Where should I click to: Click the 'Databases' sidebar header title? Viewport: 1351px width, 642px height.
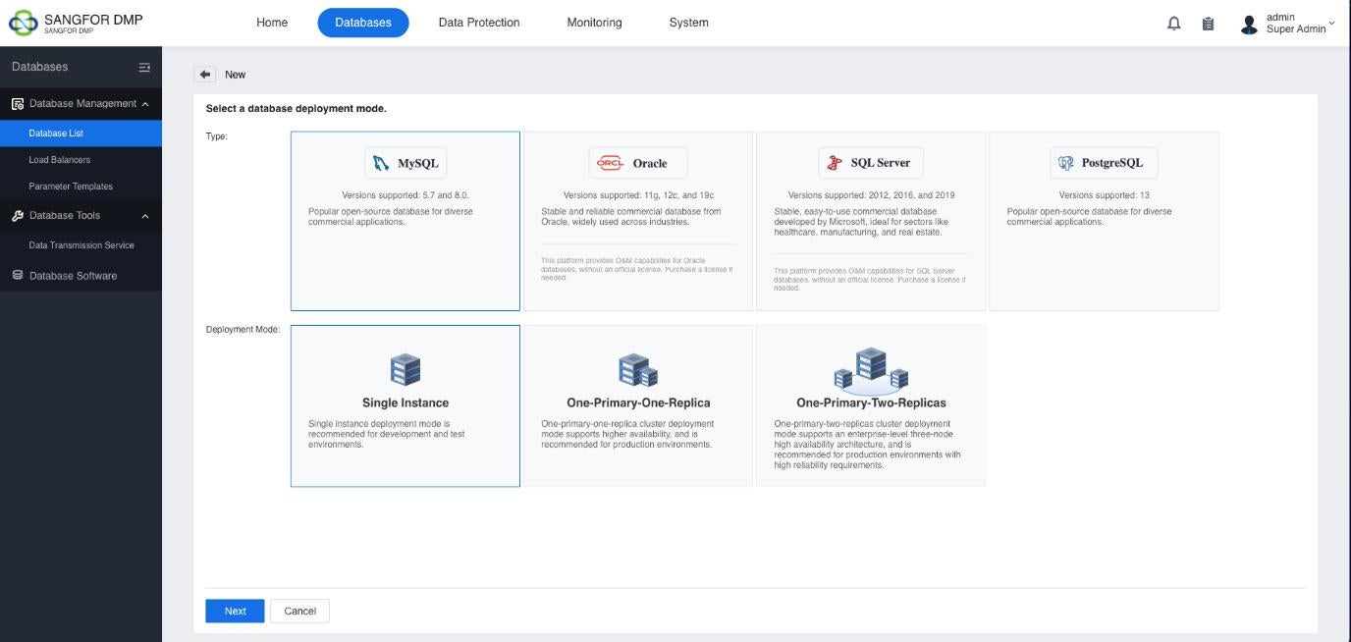(40, 68)
